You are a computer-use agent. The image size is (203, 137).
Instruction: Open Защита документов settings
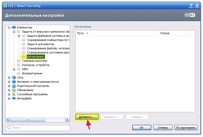(x=40, y=44)
